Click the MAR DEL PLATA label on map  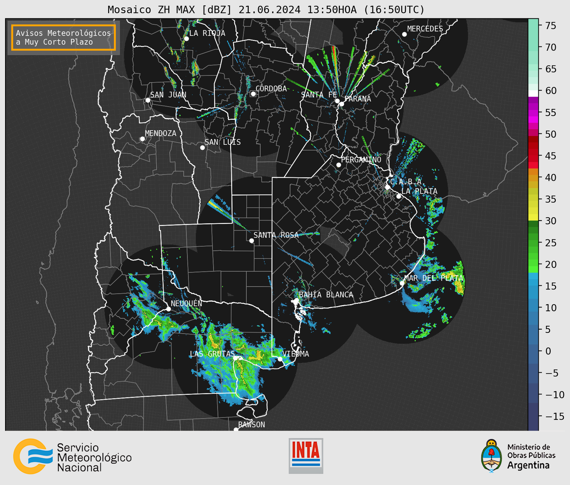(x=434, y=278)
